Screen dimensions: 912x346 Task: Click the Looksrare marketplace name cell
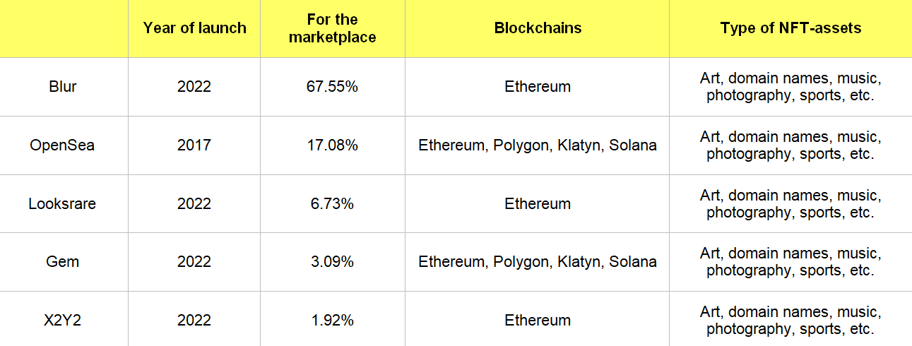[62, 204]
